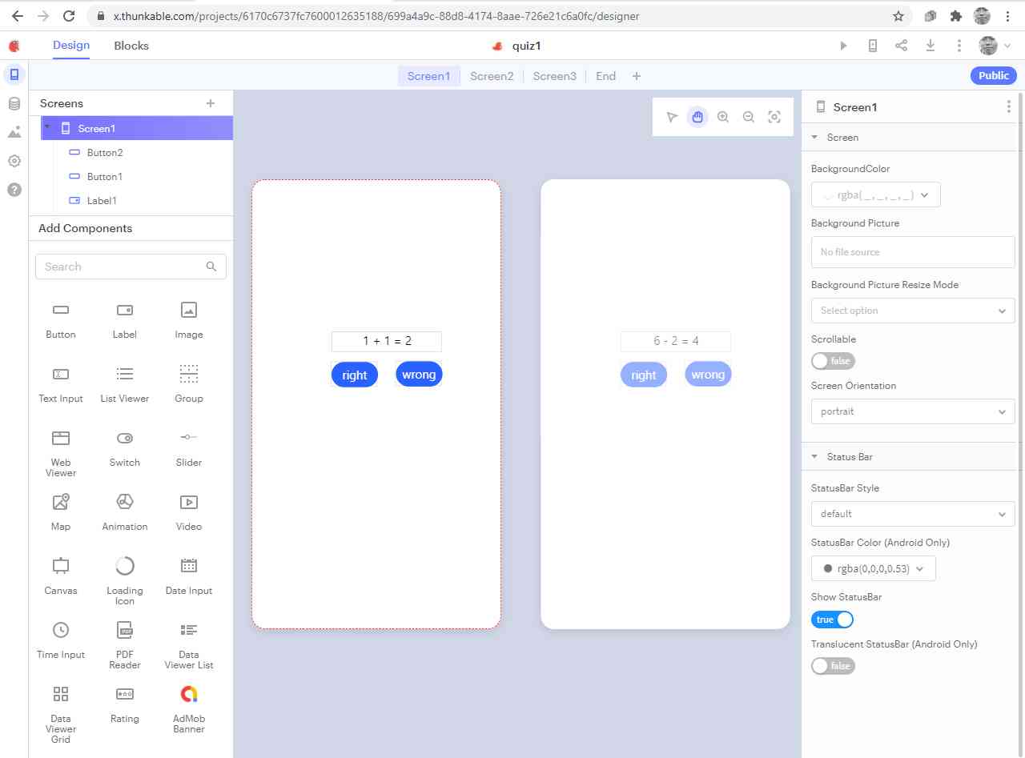Screen dimensions: 1025x758
Task: Click the Public button
Action: tap(993, 75)
